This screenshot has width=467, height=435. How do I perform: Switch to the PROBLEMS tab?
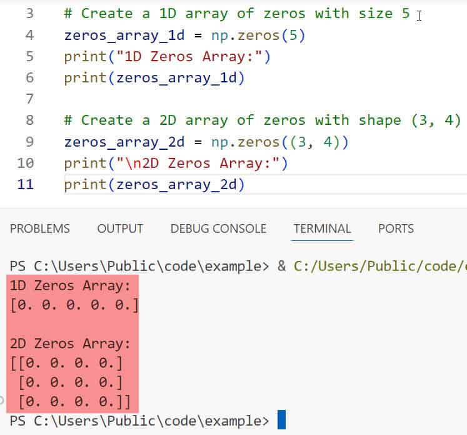tap(40, 228)
